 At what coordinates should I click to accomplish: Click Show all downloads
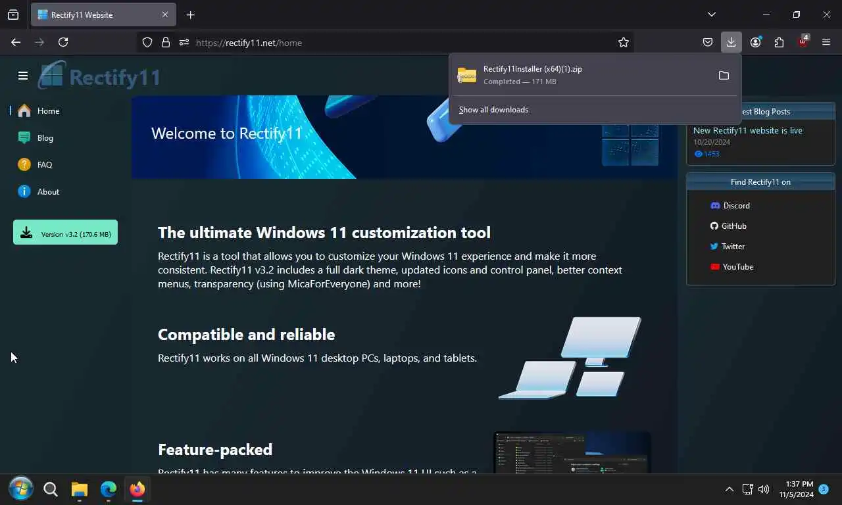(493, 110)
